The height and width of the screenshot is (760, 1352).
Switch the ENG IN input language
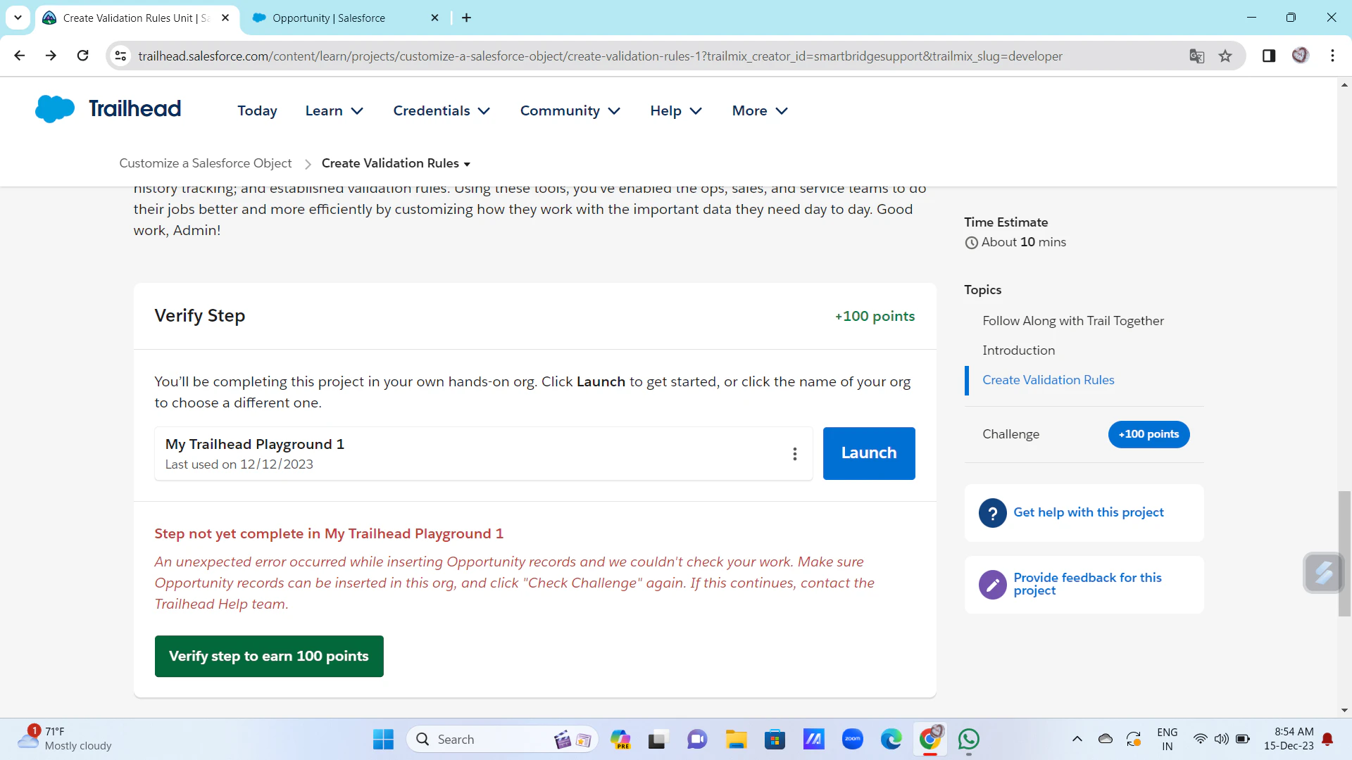coord(1167,739)
